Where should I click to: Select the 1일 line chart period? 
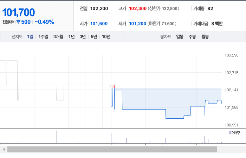[x=30, y=37]
